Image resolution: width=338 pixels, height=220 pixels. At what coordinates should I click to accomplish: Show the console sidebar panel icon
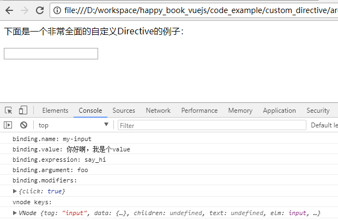tap(8, 125)
